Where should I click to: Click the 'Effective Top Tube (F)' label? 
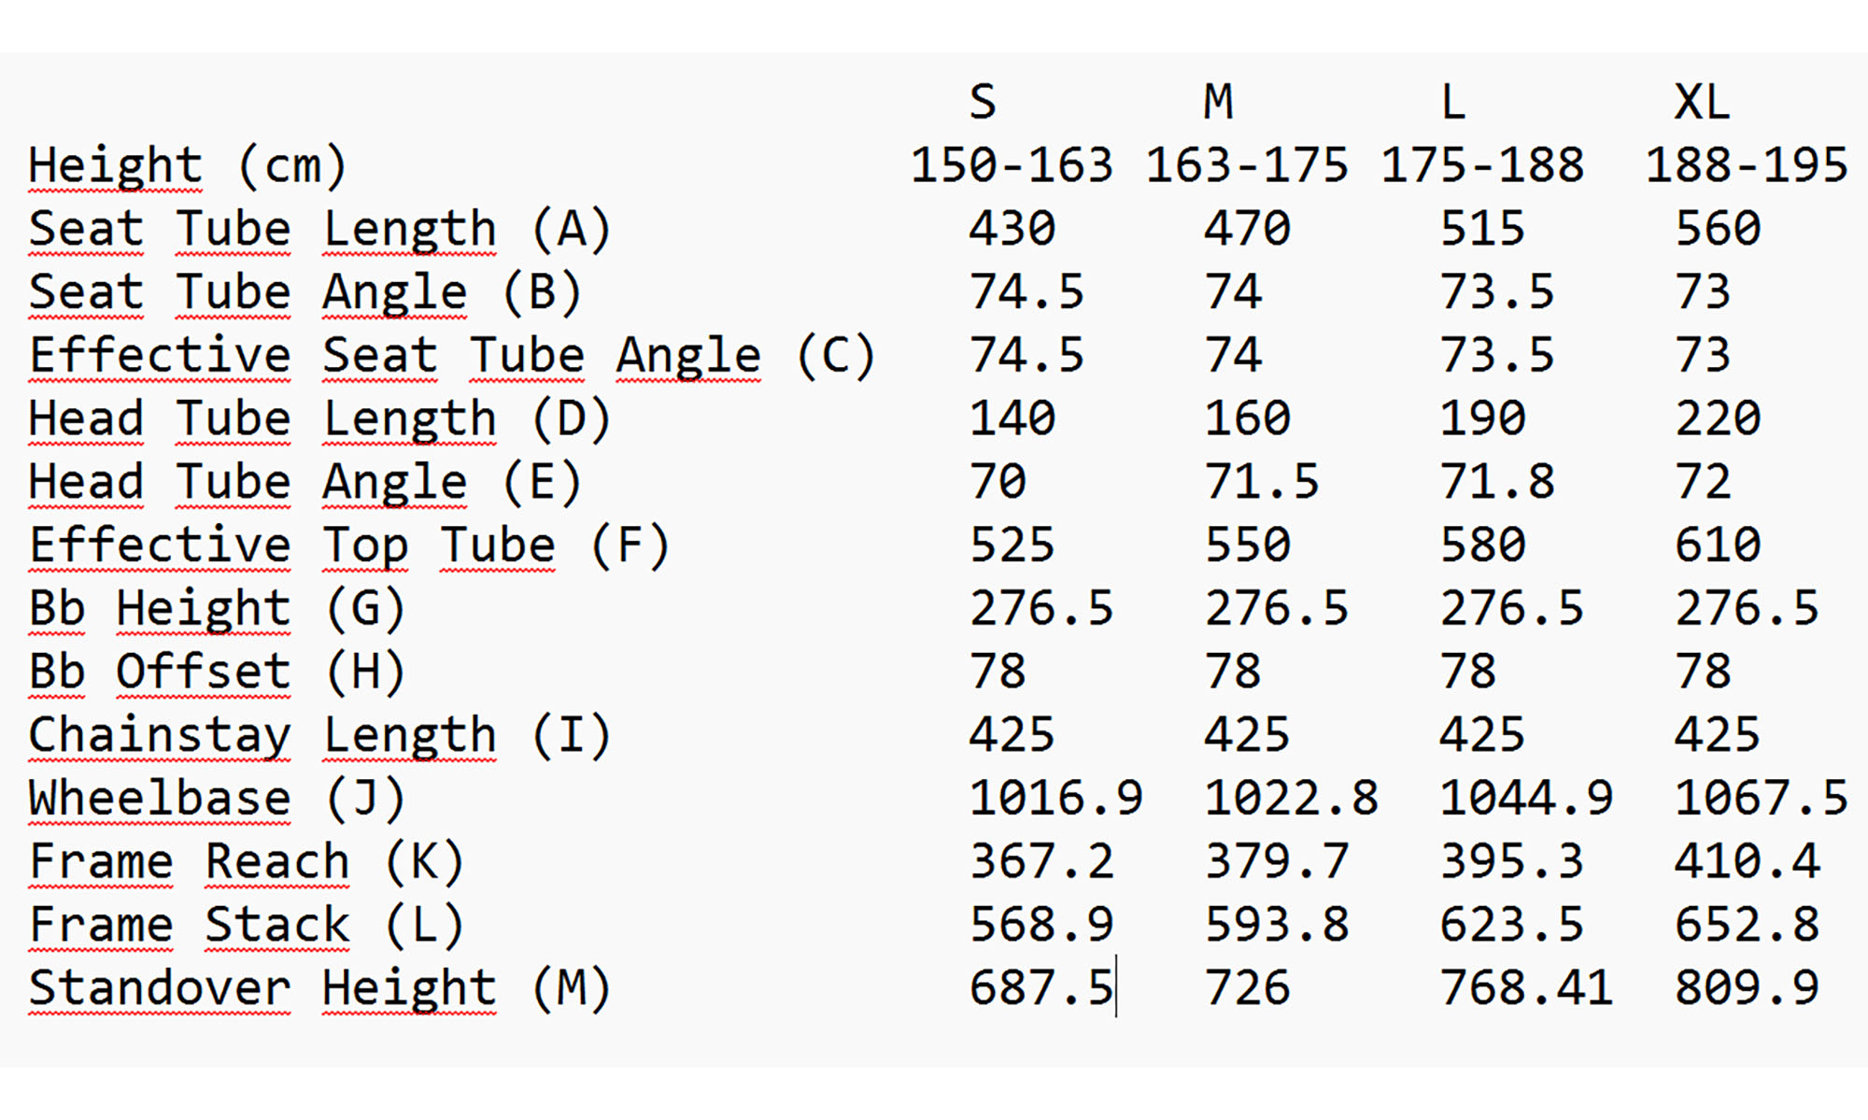[x=349, y=546]
